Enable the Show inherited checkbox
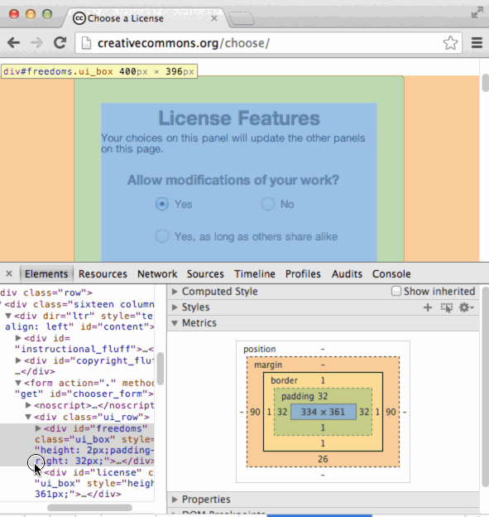The width and height of the screenshot is (489, 517). click(396, 291)
